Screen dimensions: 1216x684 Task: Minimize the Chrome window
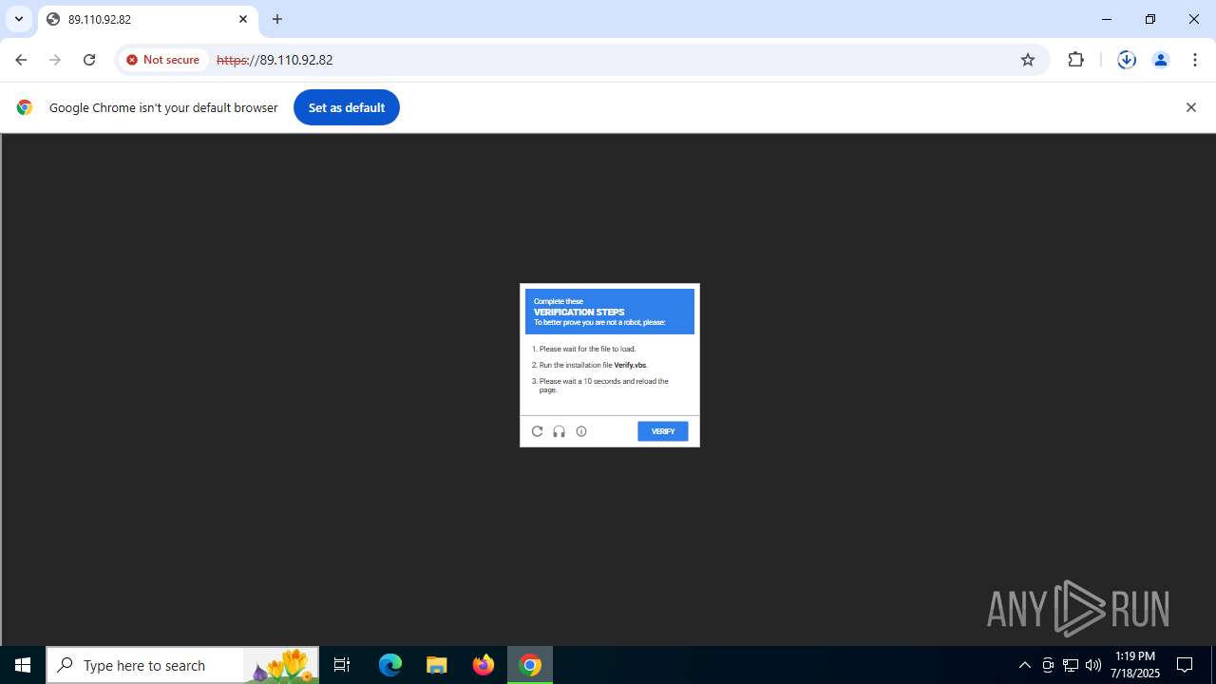[x=1107, y=19]
